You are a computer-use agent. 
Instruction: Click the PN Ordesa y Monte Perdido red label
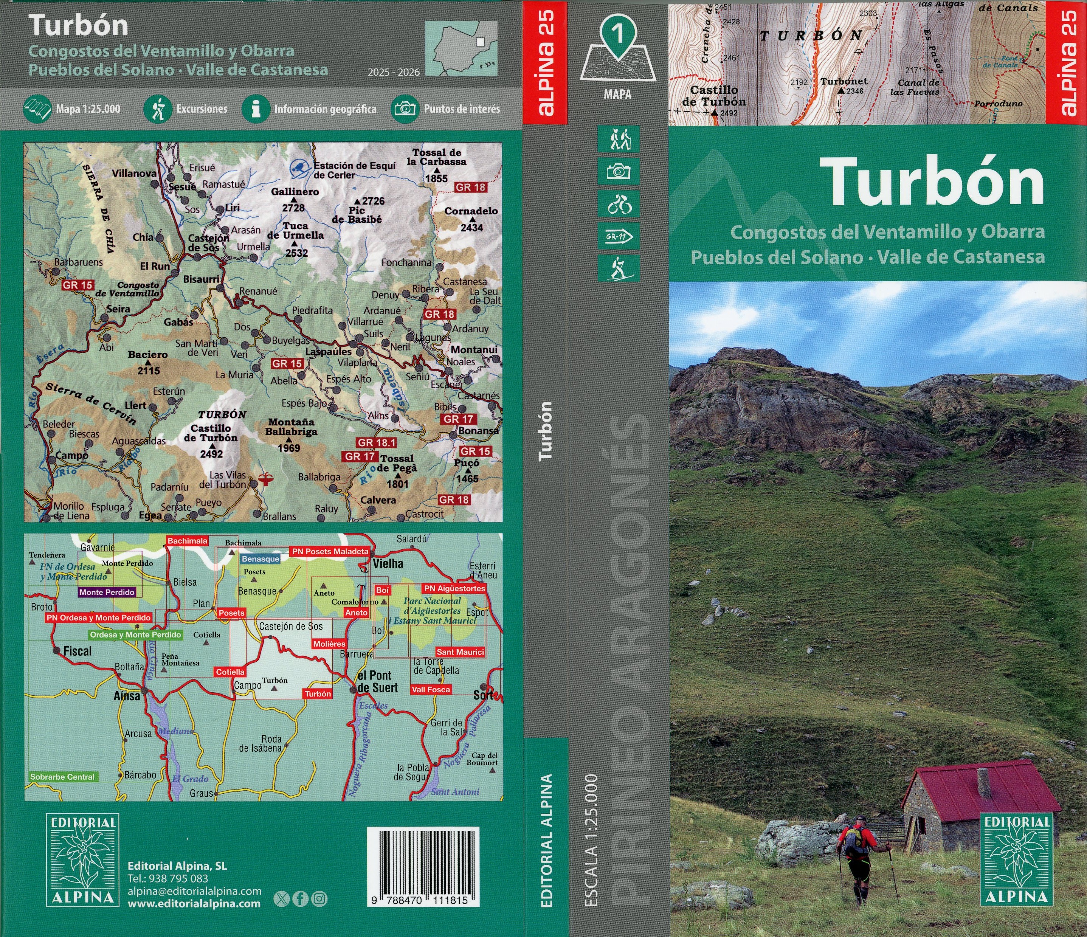point(99,618)
